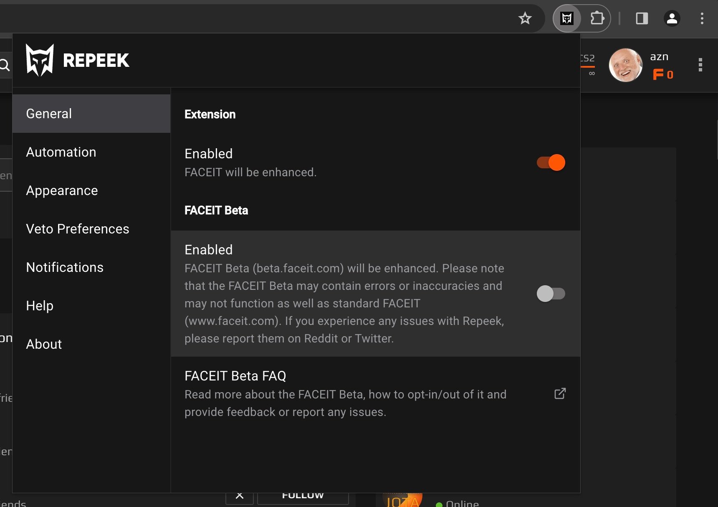This screenshot has width=718, height=507.
Task: Click the azn profile avatar thumbnail
Action: (625, 65)
